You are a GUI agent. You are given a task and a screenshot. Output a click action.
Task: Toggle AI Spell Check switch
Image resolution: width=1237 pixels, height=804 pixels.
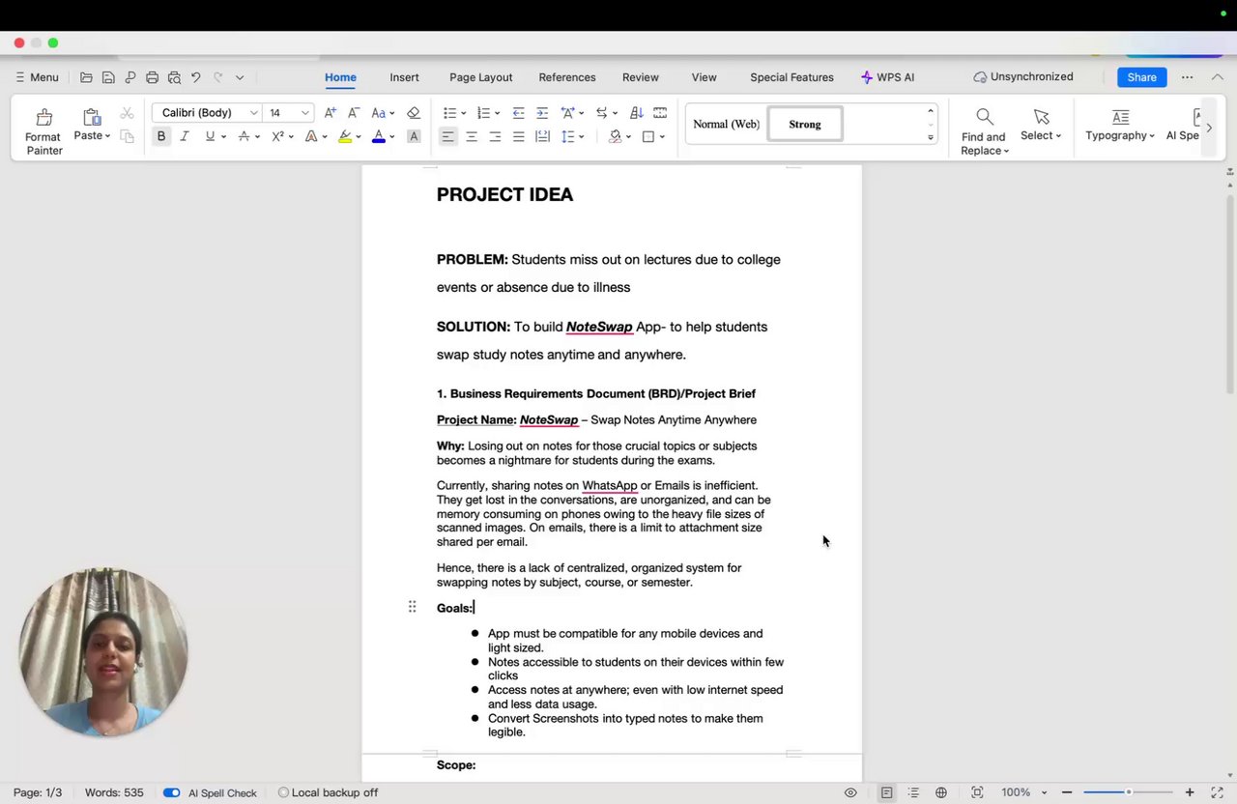171,792
